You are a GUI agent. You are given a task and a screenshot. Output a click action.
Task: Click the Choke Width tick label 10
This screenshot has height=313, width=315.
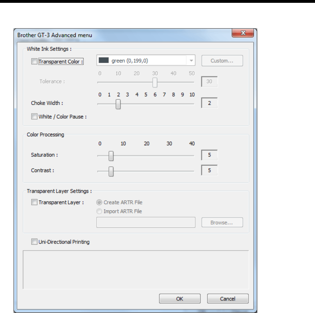tap(192, 95)
